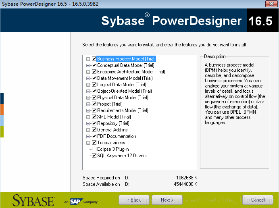The height and width of the screenshot is (208, 279).
Task: Uncheck Physical Data Model (Trial) checkbox
Action: 94,98
